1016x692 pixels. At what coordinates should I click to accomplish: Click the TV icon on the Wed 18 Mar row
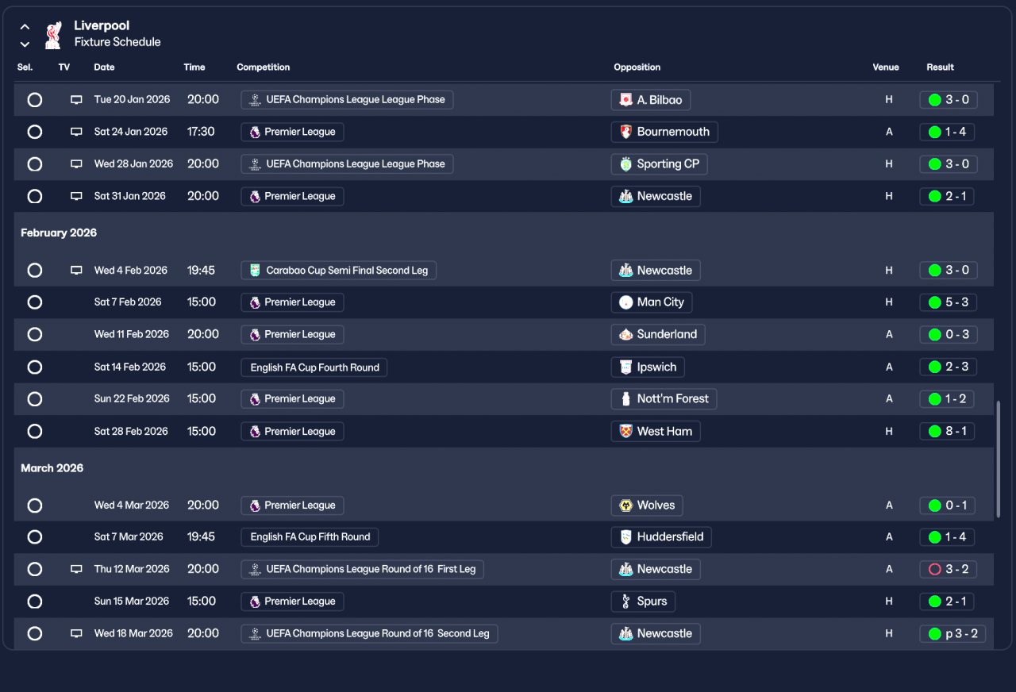[x=76, y=633]
